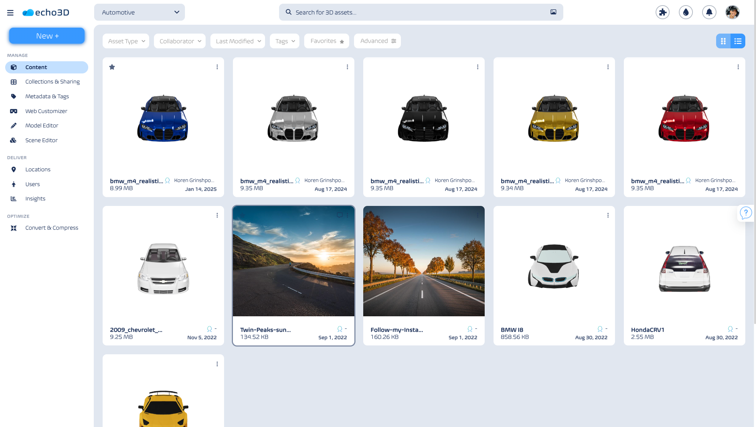Click the Follow-my-Insta... asset name
The width and height of the screenshot is (756, 427).
[x=396, y=330]
